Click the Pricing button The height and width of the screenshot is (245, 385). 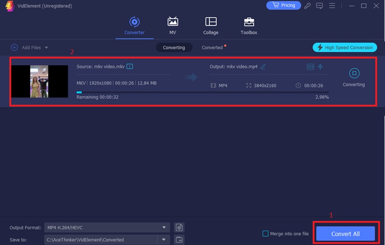tap(283, 5)
